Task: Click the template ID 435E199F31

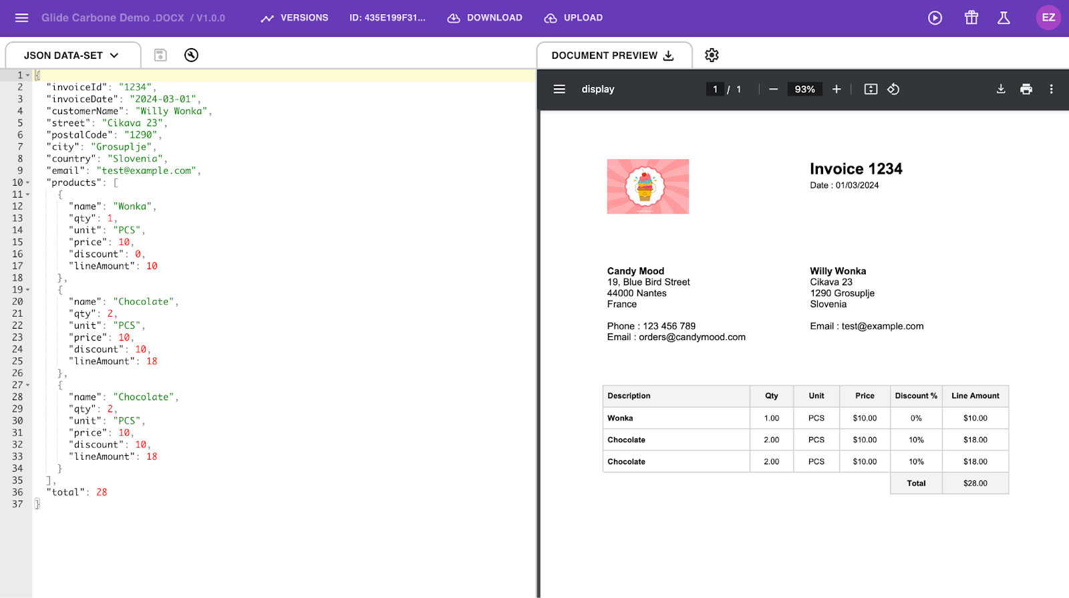Action: (x=387, y=18)
